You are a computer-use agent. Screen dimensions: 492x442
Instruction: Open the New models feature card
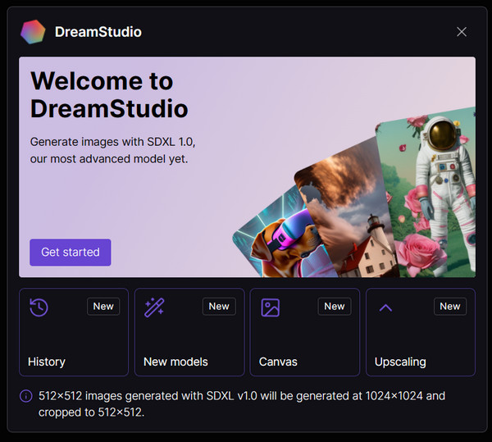(x=189, y=332)
